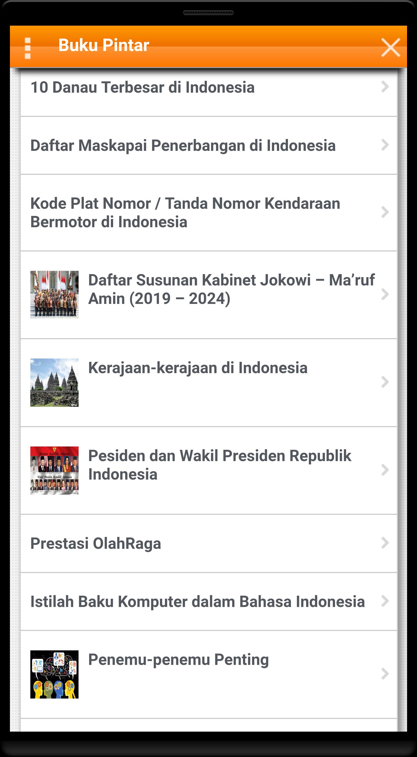Screen dimensions: 417x757
Task: Select Kode Plat Nomor Kendaraan Bermotor entry
Action: 185,212
